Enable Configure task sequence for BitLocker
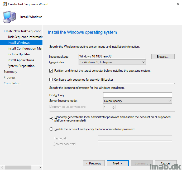The width and height of the screenshot is (182, 170). coord(51,80)
